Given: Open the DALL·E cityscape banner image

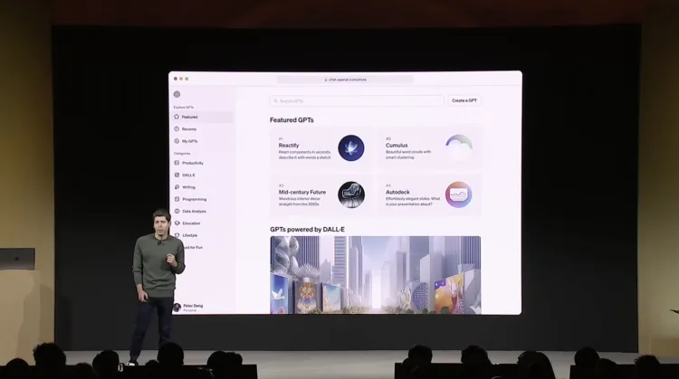Looking at the screenshot, I should [x=376, y=275].
